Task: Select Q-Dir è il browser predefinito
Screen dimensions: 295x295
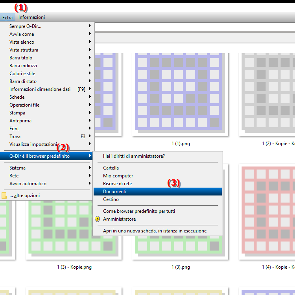Action: pos(46,156)
